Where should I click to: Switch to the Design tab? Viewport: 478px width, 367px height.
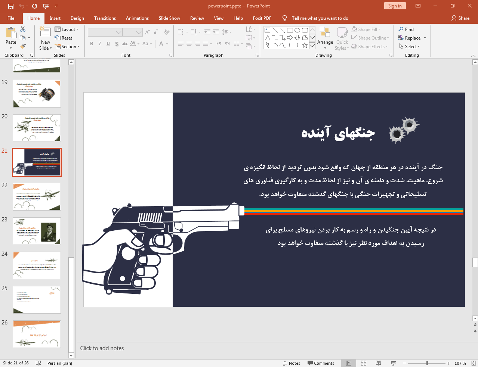(77, 18)
